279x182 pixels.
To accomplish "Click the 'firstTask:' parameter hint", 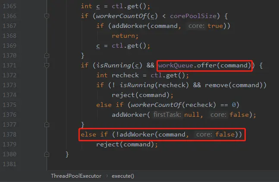I will (x=167, y=115).
